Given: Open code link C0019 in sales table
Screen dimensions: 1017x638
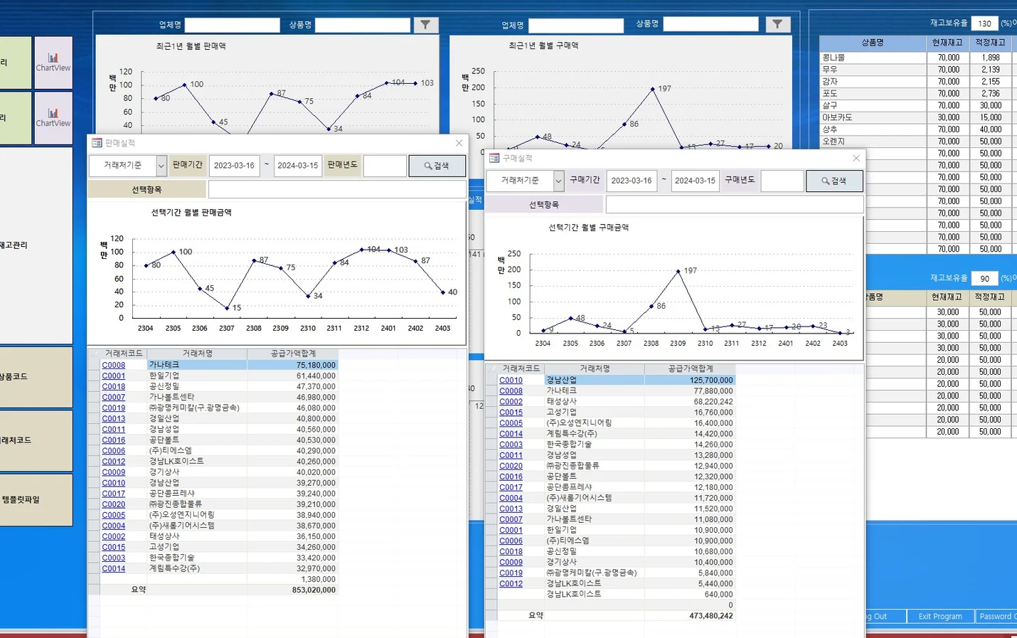Looking at the screenshot, I should point(113,408).
